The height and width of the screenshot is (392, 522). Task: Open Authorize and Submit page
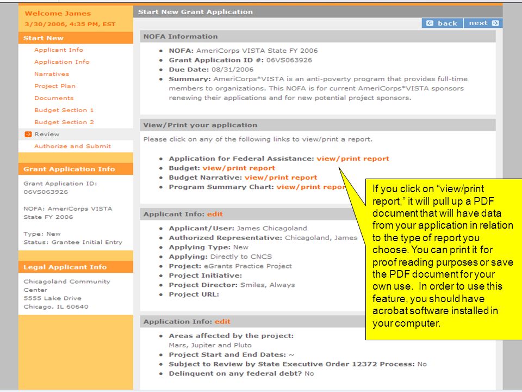(72, 146)
